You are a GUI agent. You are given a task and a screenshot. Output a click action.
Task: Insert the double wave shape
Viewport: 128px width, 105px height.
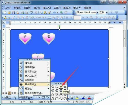tap(65, 98)
